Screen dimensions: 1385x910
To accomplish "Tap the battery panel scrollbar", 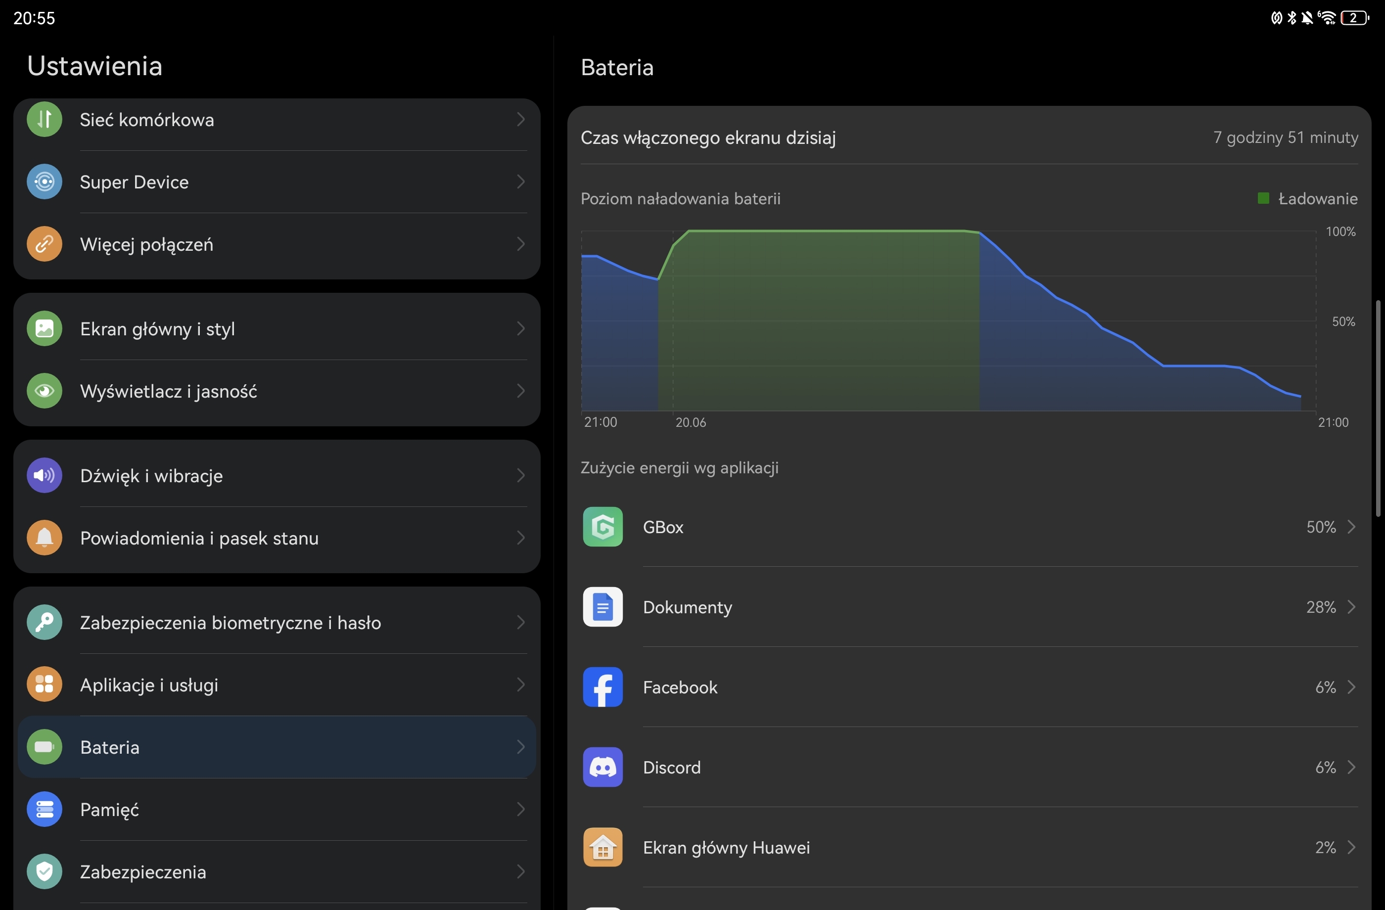I will 1378,409.
